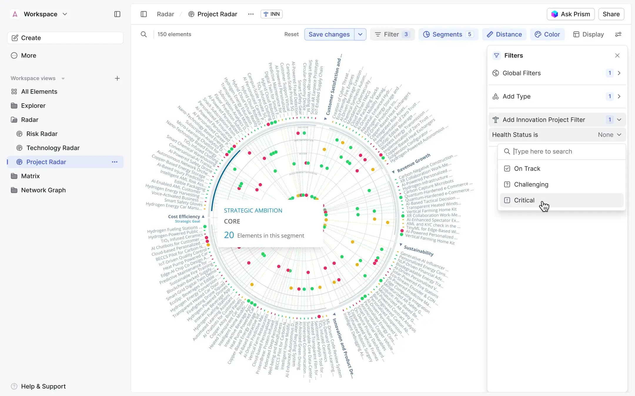Viewport: 635px width, 396px height.
Task: Open the element search magnifier in the toolbar
Action: point(144,34)
